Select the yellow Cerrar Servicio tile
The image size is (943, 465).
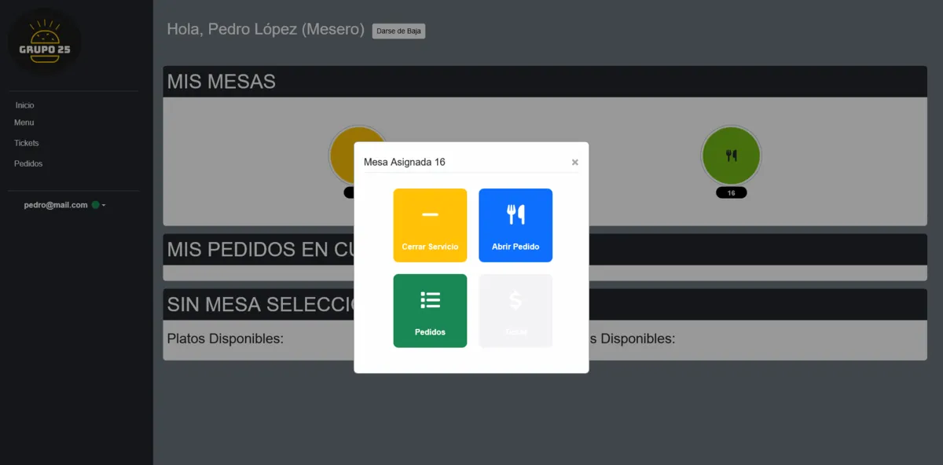(x=430, y=225)
